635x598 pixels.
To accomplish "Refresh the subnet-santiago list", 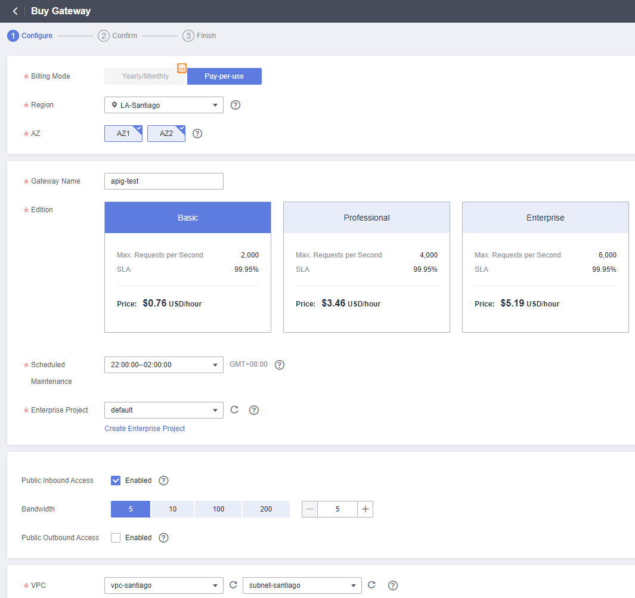I will tap(371, 585).
